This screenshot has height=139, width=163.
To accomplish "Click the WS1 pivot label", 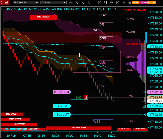I will pyautogui.click(x=96, y=121).
